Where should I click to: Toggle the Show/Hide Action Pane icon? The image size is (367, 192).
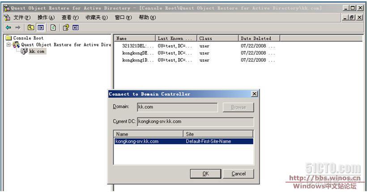pyautogui.click(x=75, y=28)
